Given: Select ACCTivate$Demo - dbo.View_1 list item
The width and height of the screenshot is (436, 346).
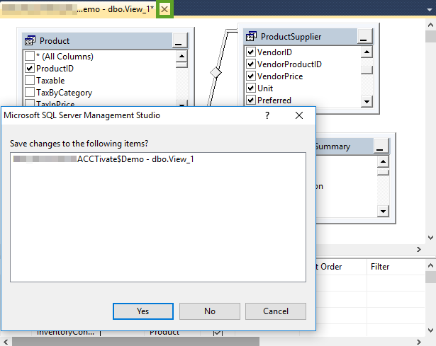Looking at the screenshot, I should [104, 159].
